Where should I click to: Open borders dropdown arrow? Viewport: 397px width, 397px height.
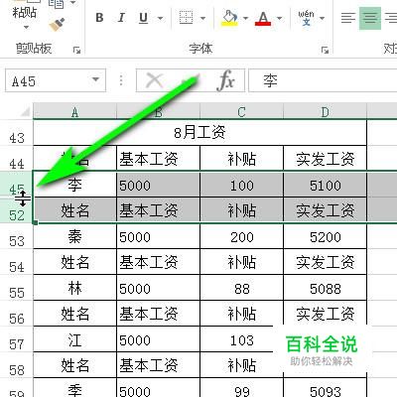tap(202, 18)
